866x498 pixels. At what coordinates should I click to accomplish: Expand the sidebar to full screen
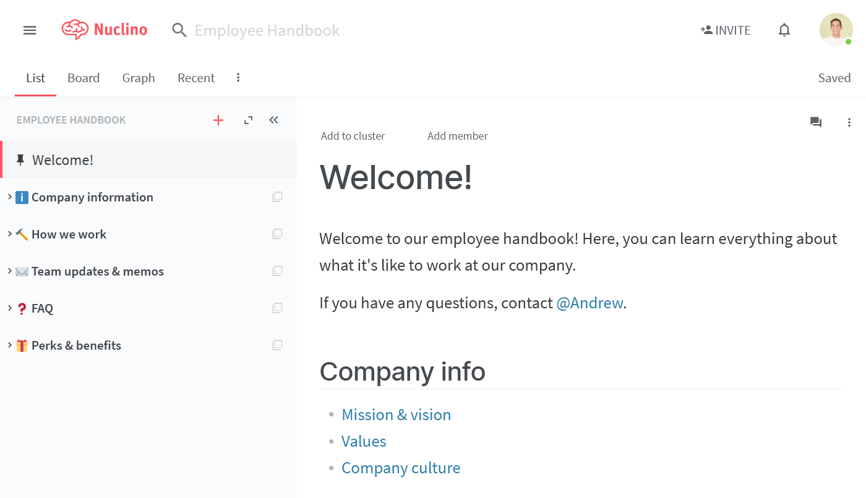(x=248, y=120)
